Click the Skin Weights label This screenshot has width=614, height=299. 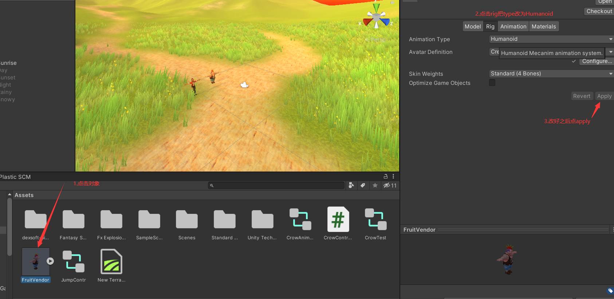(x=426, y=74)
